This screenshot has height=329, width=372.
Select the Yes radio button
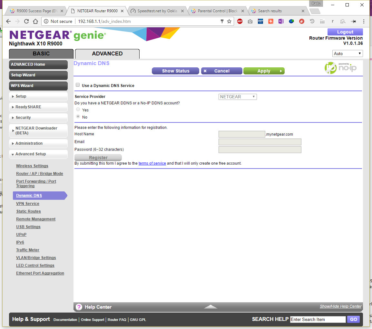pos(78,110)
